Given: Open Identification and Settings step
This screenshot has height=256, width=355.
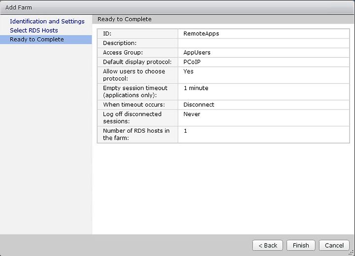Looking at the screenshot, I should tap(47, 21).
